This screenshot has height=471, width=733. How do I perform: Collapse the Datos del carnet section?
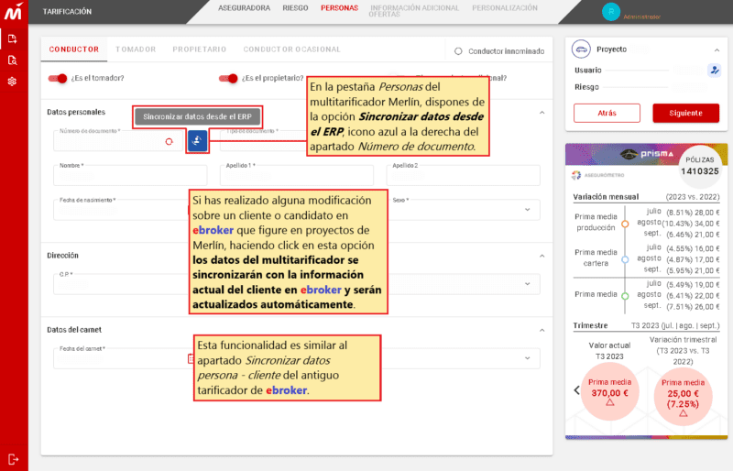pyautogui.click(x=542, y=330)
